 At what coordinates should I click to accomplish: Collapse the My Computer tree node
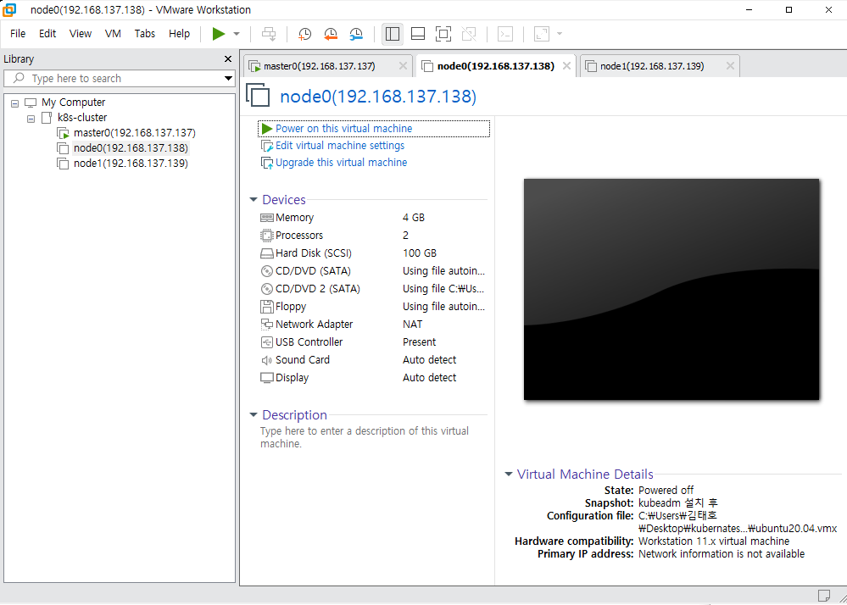tap(15, 103)
